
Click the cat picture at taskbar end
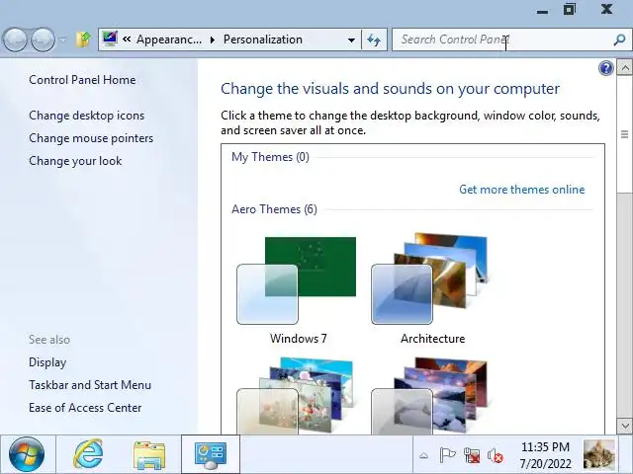599,454
